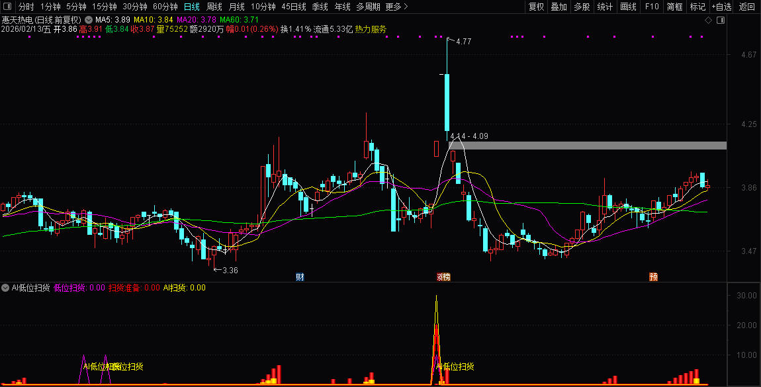Toggle the 简框 simple frame mode

[x=674, y=7]
